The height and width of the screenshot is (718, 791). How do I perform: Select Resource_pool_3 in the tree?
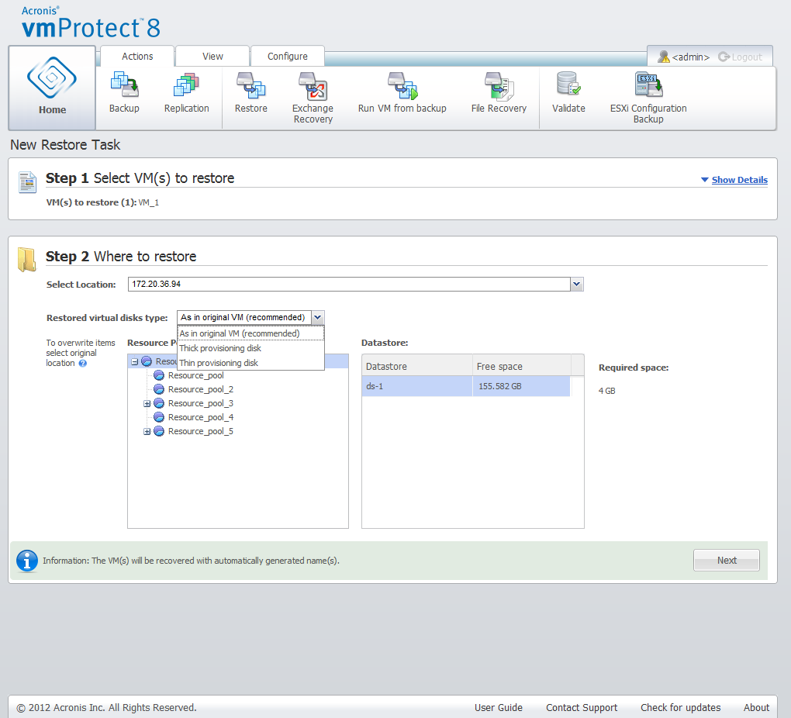(x=201, y=403)
